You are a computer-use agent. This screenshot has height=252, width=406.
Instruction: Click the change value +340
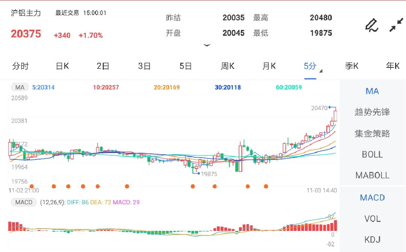click(x=62, y=35)
